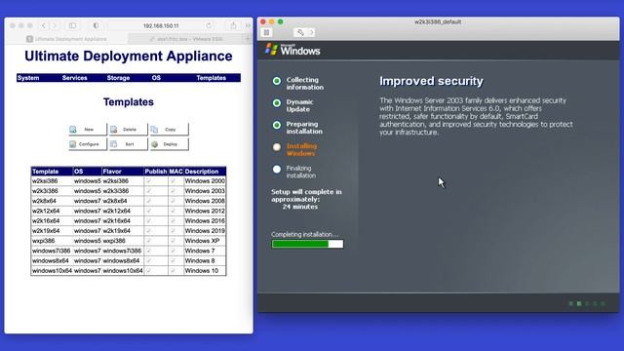Select the w2k16x64 template name

46,220
